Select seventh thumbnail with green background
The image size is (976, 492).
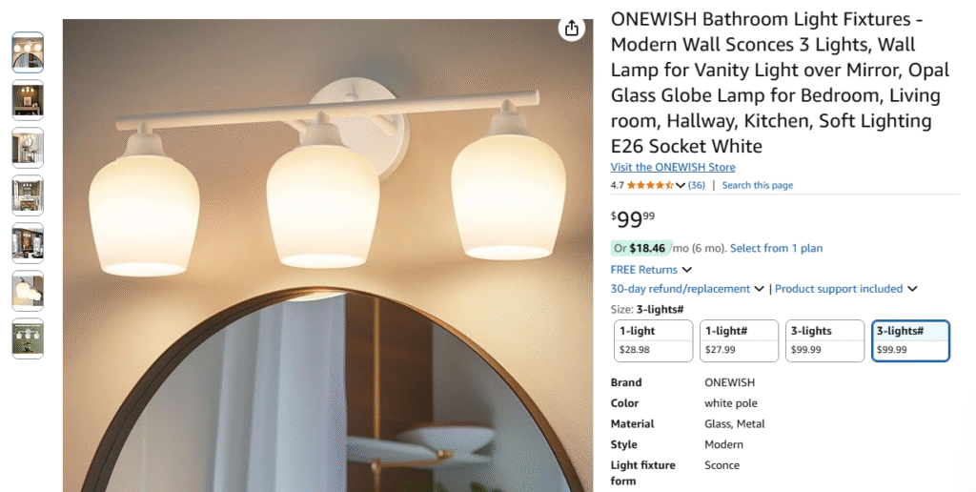tap(28, 338)
